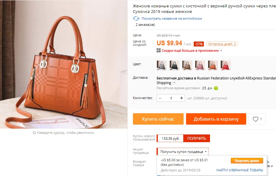Image resolution: width=276 pixels, height=176 pixels.
Task: Click the Получить купон button
Action: (247, 161)
